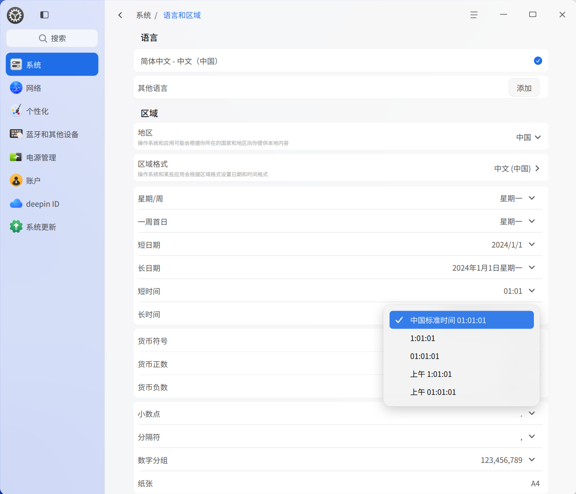The width and height of the screenshot is (576, 494).
Task: Click the 蓝牙和其他设备 icon
Action: pyautogui.click(x=16, y=134)
